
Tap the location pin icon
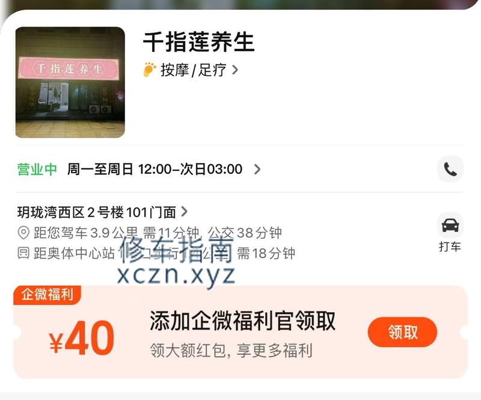coord(23,233)
